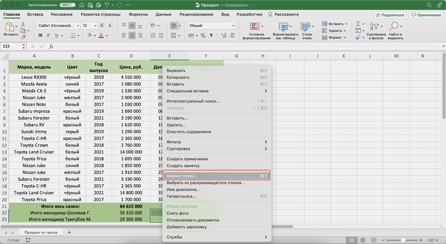
Task: Toggle the Автосохранение switch
Action: (x=67, y=5)
